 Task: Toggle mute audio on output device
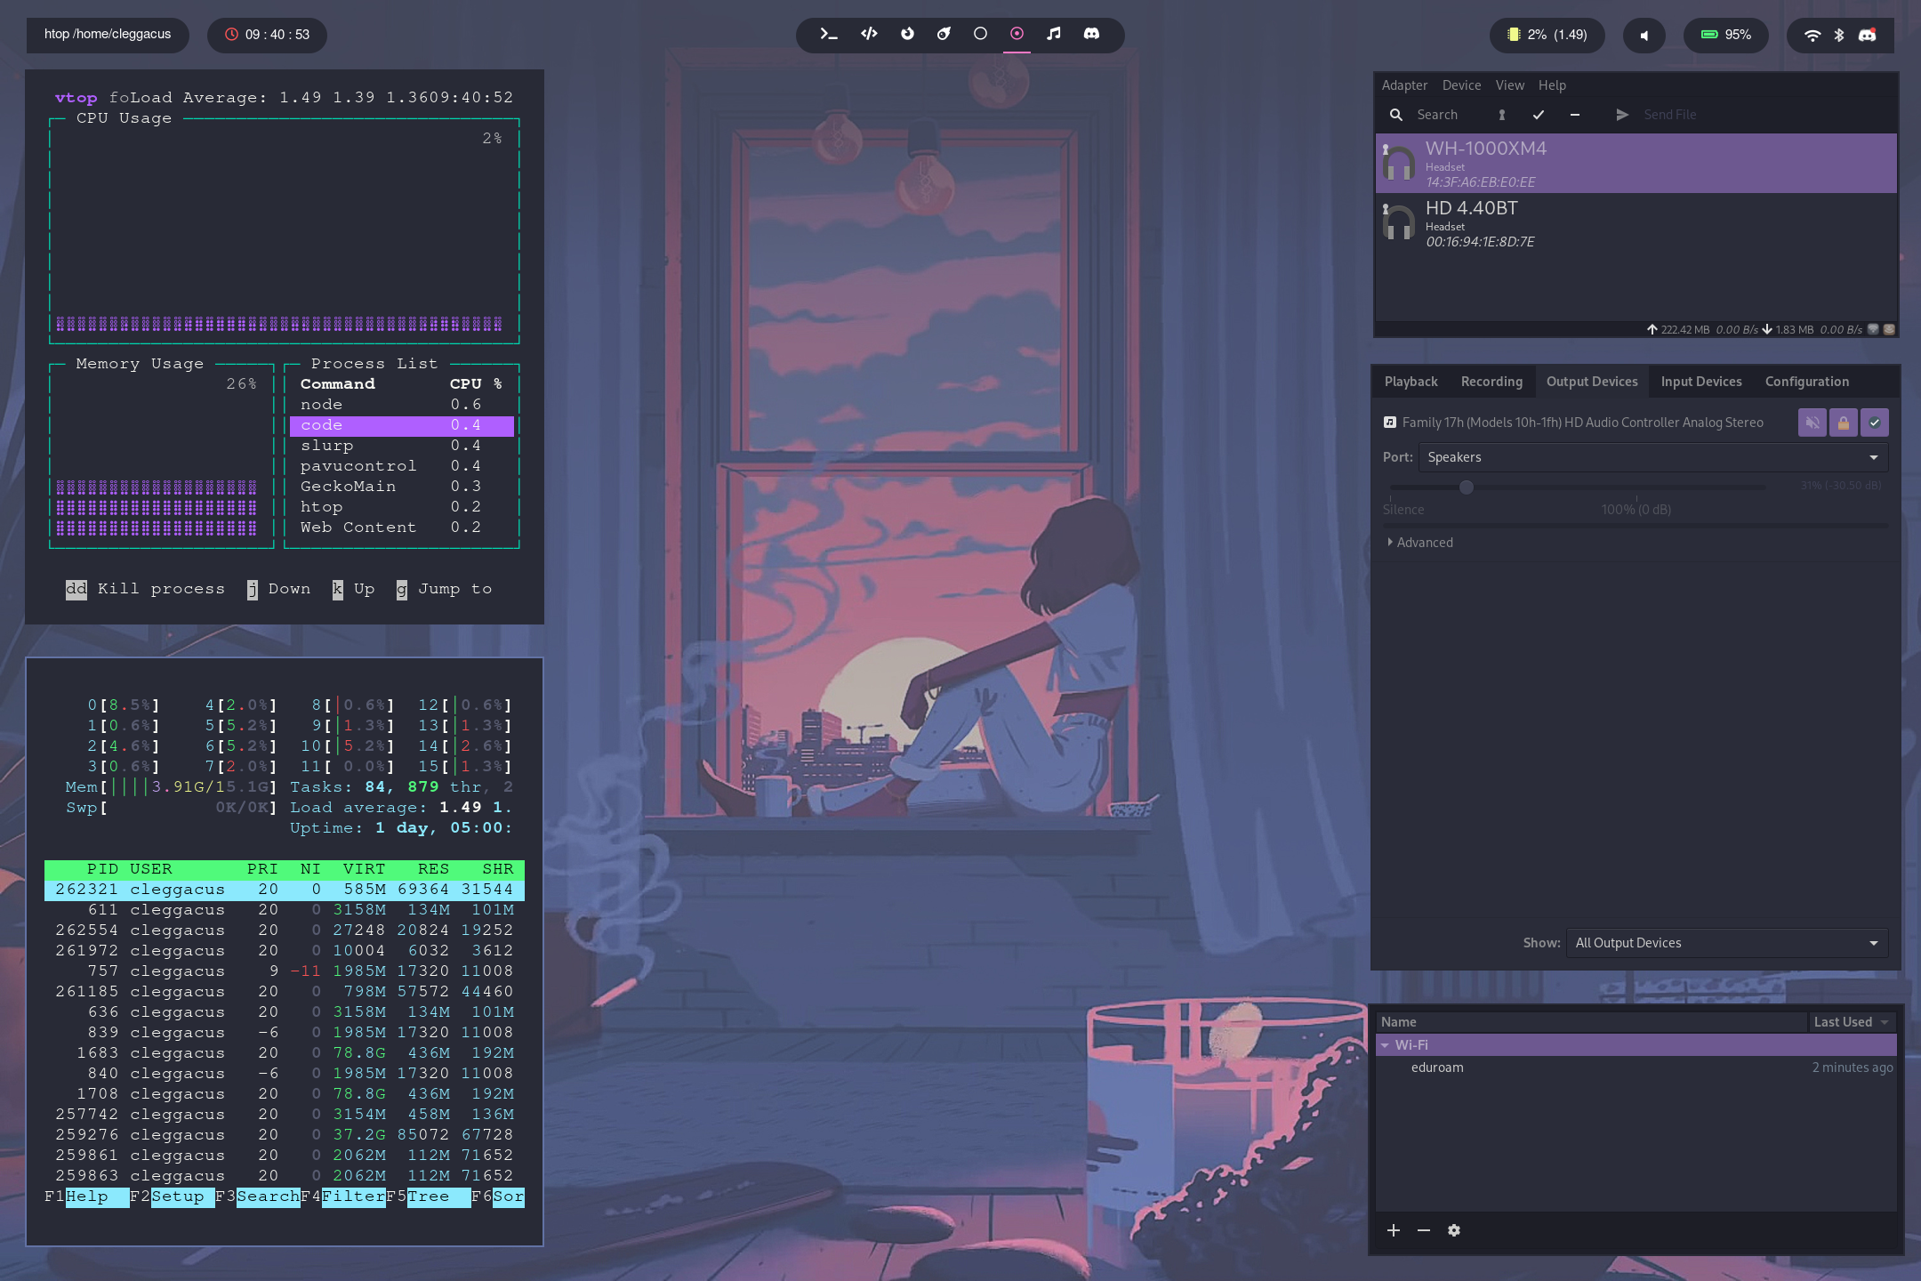coord(1812,423)
